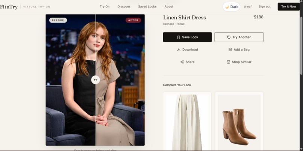Click the FitnTry logo
The width and height of the screenshot is (303, 151).
pos(9,7)
